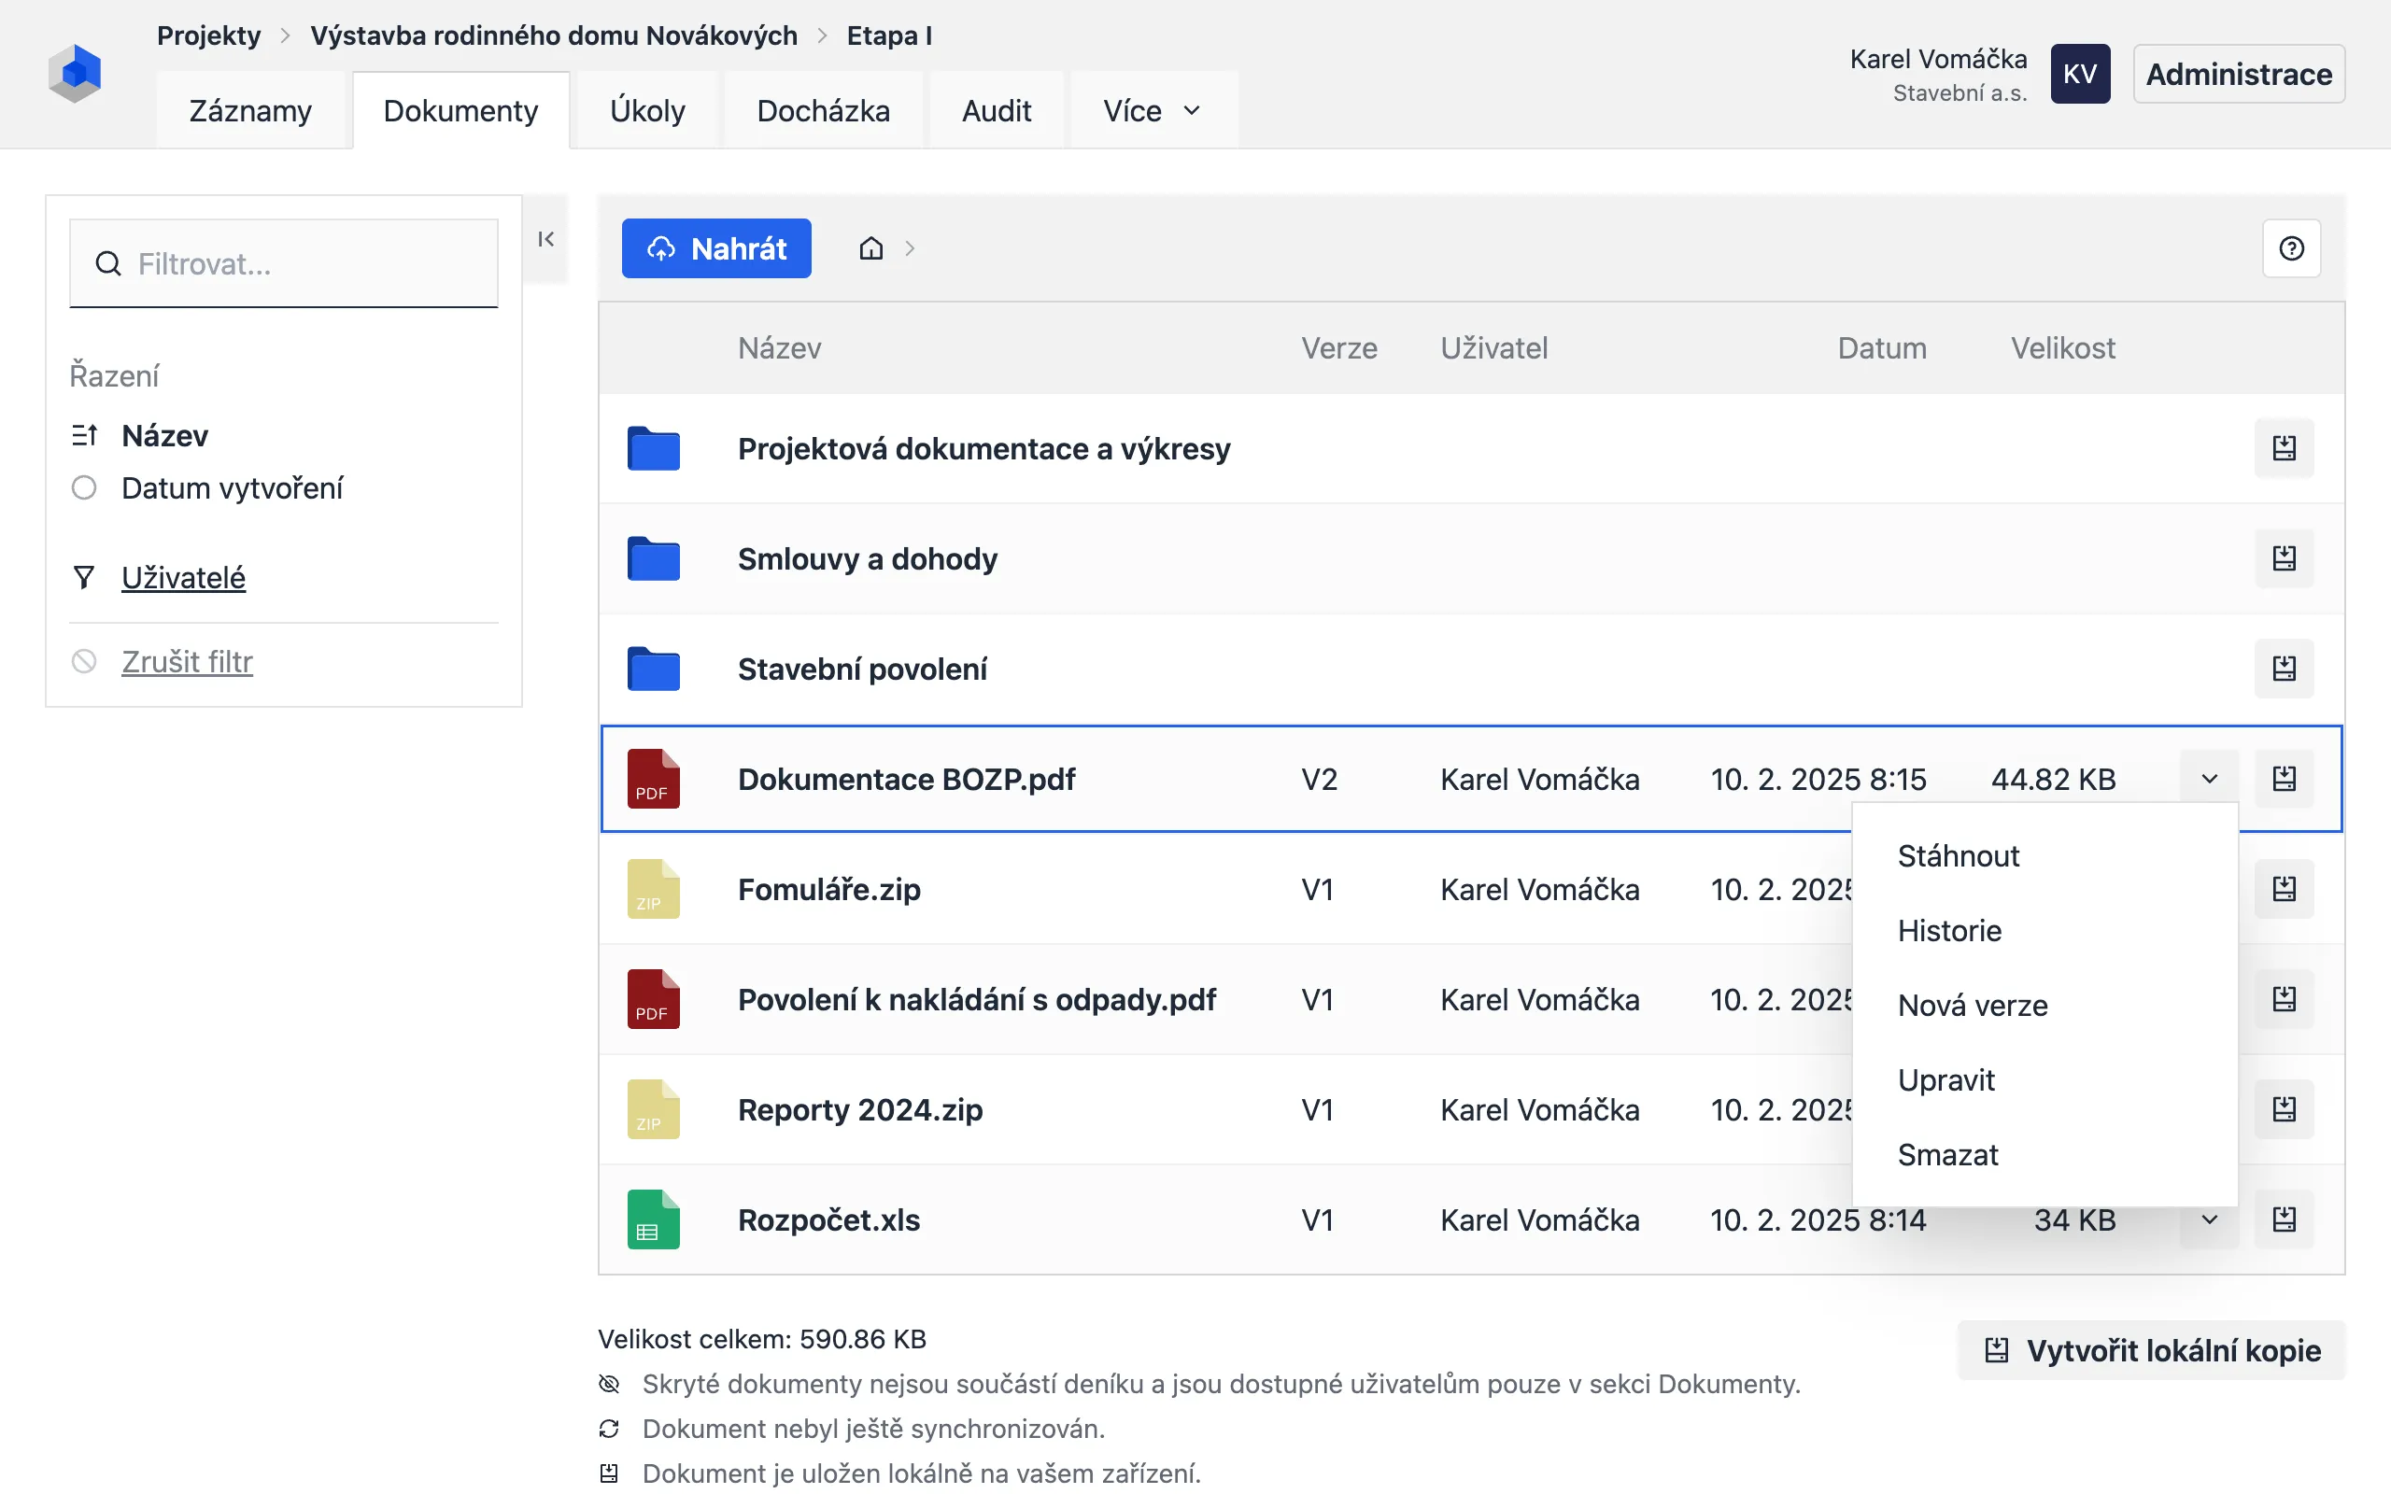The height and width of the screenshot is (1494, 2391).
Task: Open the Uživatelé filter link
Action: tap(183, 577)
